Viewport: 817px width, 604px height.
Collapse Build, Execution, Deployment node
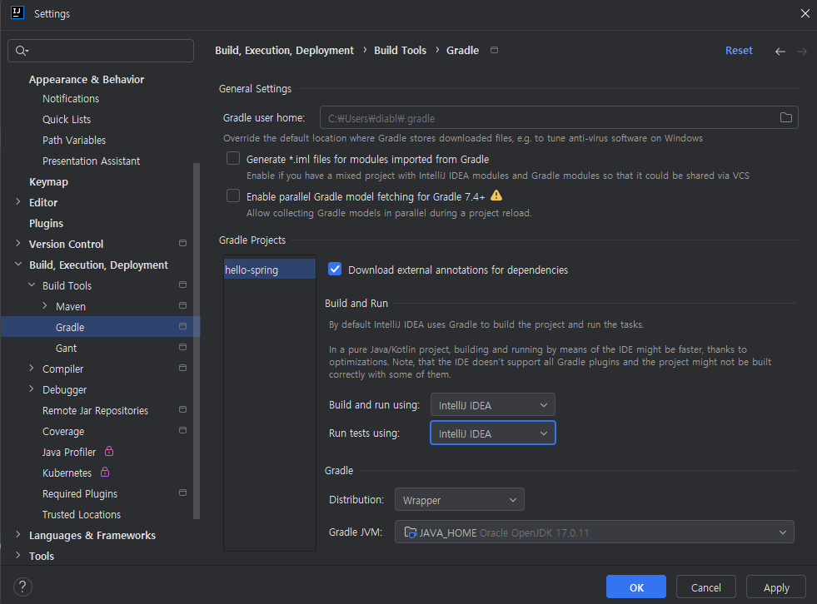tap(18, 265)
